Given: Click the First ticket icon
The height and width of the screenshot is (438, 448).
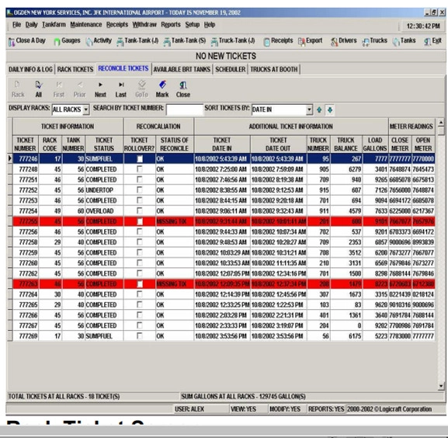Looking at the screenshot, I should coord(59,89).
